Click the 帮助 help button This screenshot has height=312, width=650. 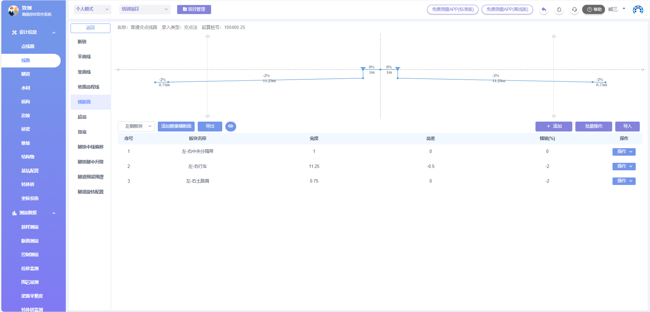tap(593, 10)
